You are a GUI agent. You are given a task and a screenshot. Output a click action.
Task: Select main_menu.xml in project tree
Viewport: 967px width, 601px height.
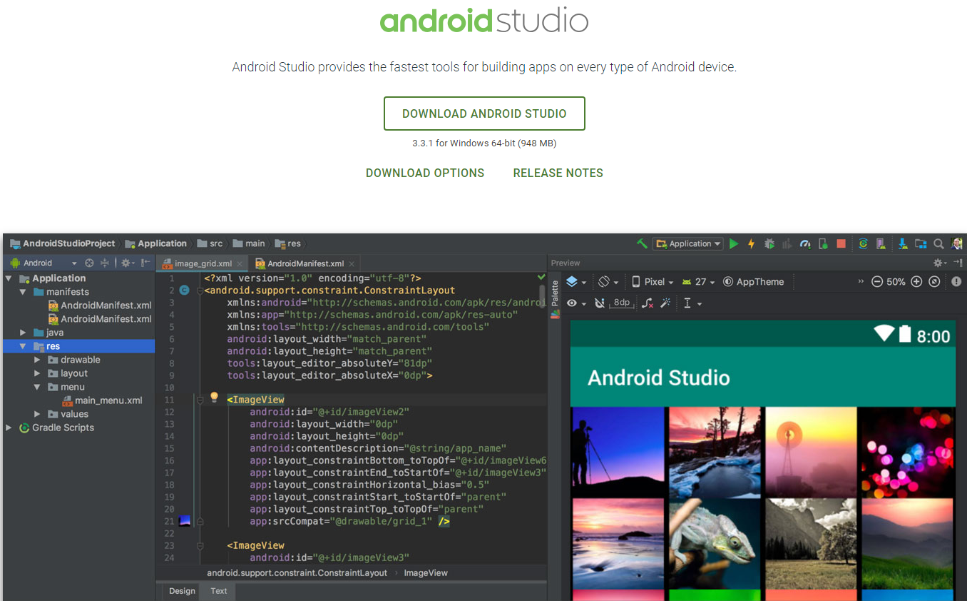click(102, 400)
